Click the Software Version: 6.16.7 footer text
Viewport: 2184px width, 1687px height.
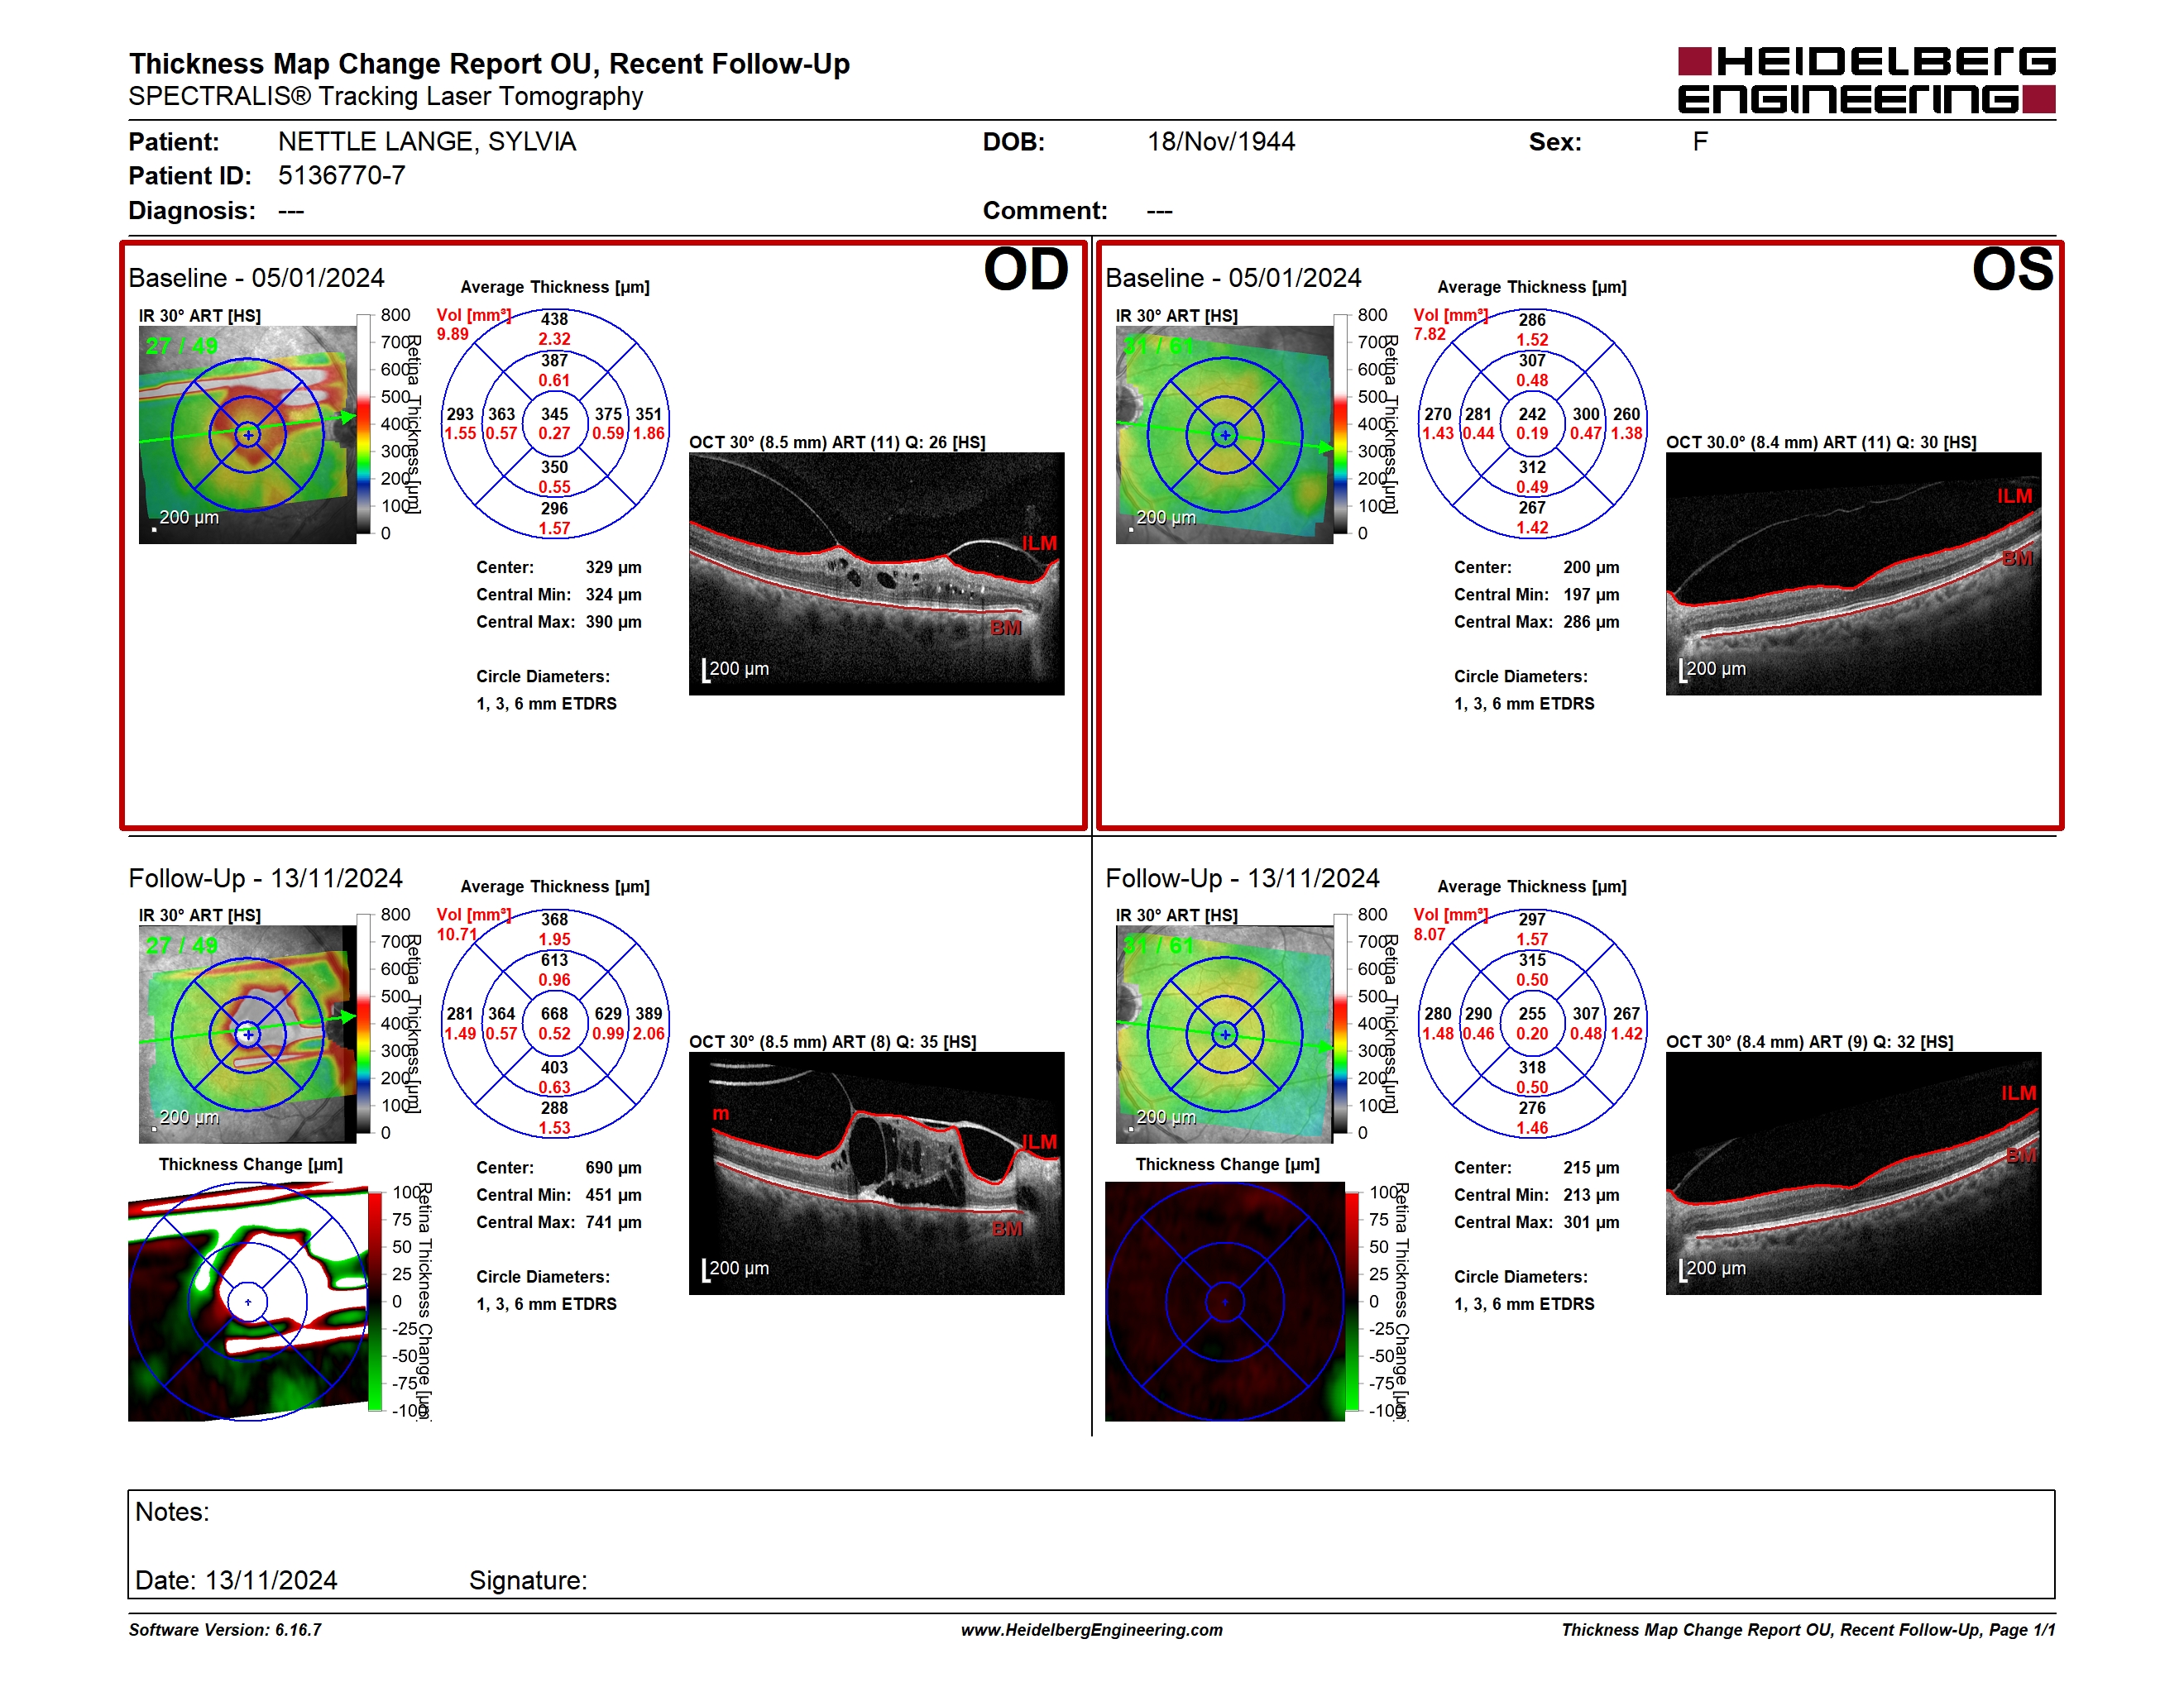coord(225,1630)
